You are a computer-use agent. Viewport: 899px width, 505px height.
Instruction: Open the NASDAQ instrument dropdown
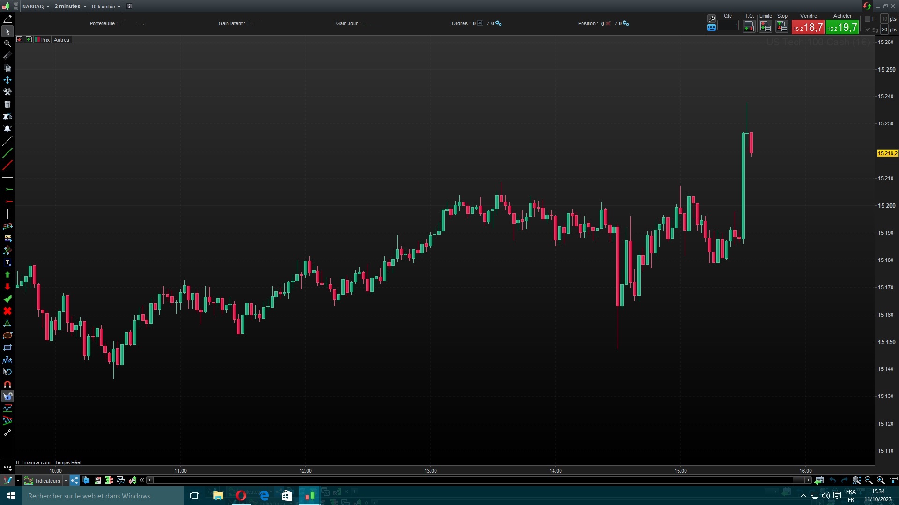[36, 7]
